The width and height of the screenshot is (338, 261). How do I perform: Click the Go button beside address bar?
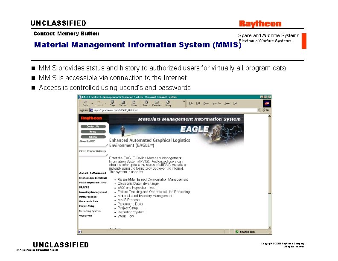coord(266,110)
